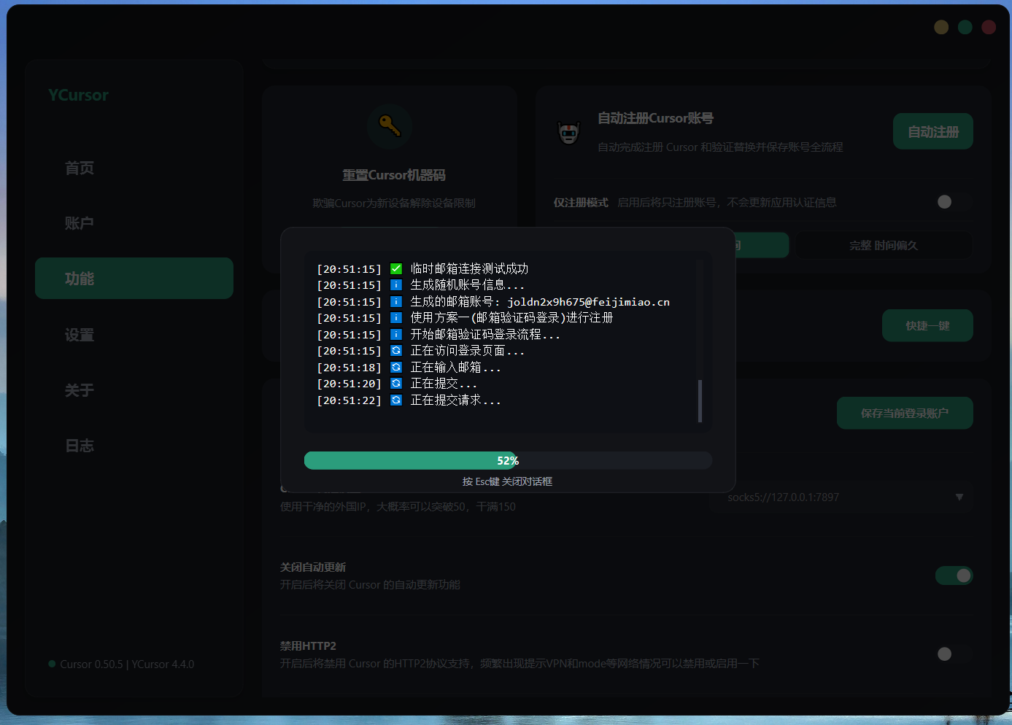Click the yellow minimize window circle
Viewport: 1012px width, 725px height.
941,27
